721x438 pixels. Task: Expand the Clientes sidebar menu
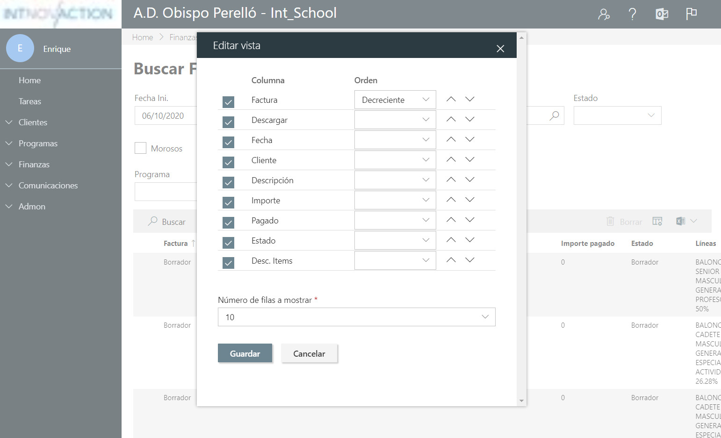click(33, 122)
